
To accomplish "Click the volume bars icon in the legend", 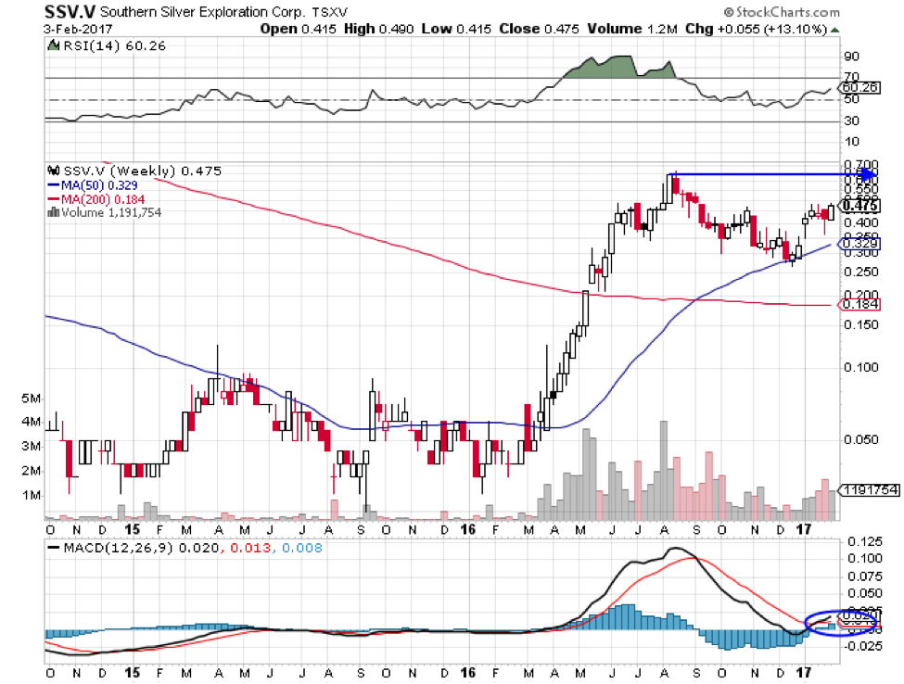I will pos(54,212).
